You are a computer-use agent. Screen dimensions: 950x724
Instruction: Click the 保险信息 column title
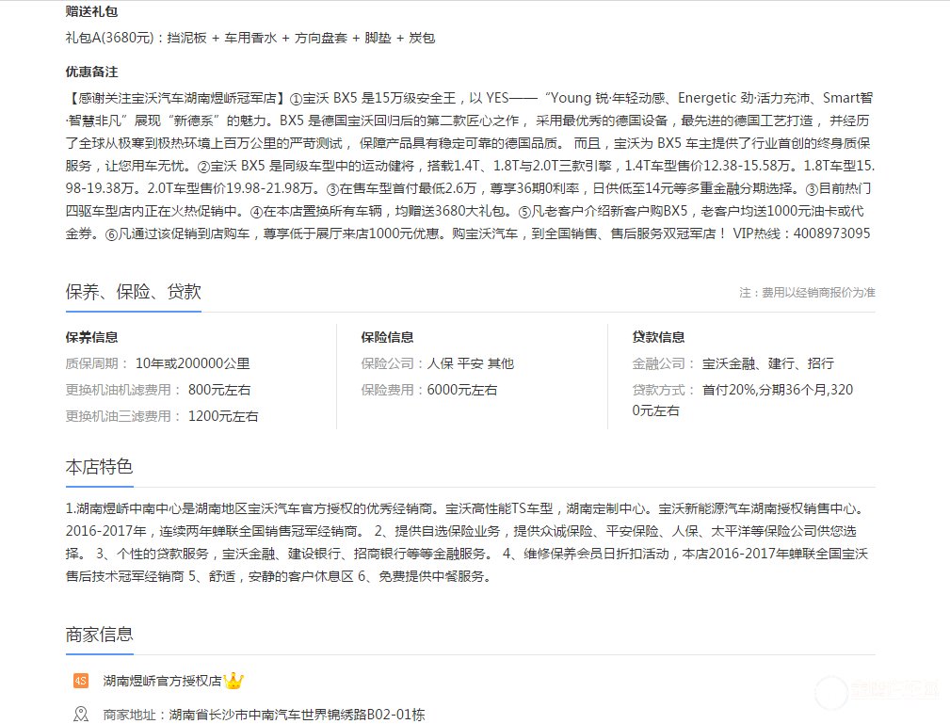click(x=387, y=337)
